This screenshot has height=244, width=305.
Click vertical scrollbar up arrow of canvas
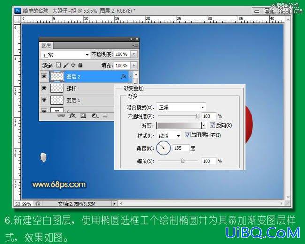point(288,19)
